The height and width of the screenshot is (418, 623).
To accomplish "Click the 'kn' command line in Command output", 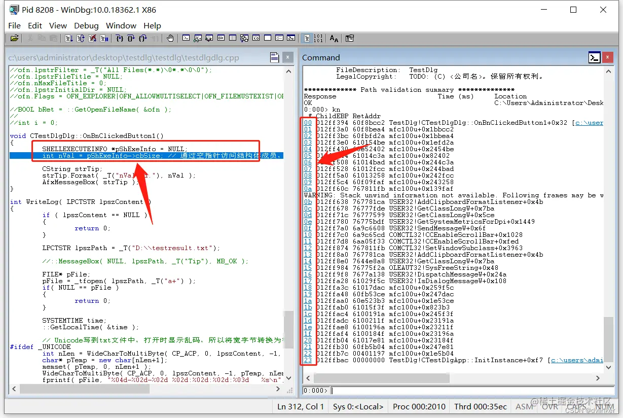I will point(322,110).
